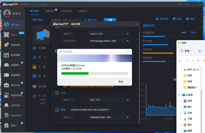The image size is (205, 133).
Task: Click the scissors cut icon in Explorer
Action: click(200, 51)
